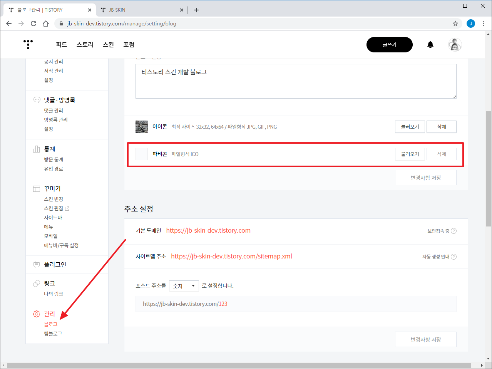Open the https://jb-skin-dev.tistory.com domain link
Image resolution: width=492 pixels, height=369 pixels.
click(x=208, y=230)
